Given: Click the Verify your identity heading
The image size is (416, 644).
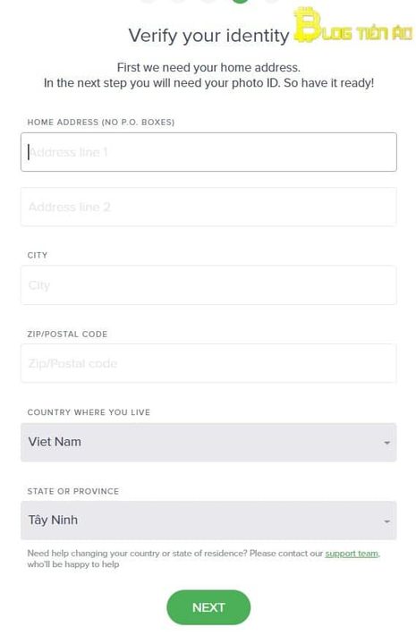Looking at the screenshot, I should 208,35.
